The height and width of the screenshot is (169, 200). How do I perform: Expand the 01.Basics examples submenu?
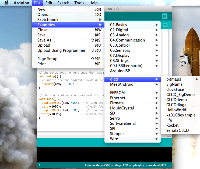pos(132,25)
